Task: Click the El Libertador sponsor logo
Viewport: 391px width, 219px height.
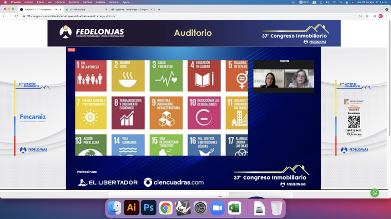Action: [108, 182]
